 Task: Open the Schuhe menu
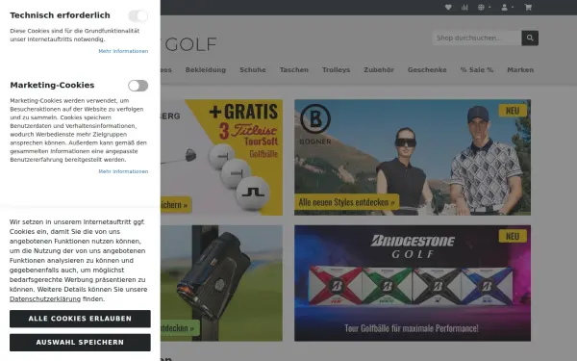pos(252,69)
